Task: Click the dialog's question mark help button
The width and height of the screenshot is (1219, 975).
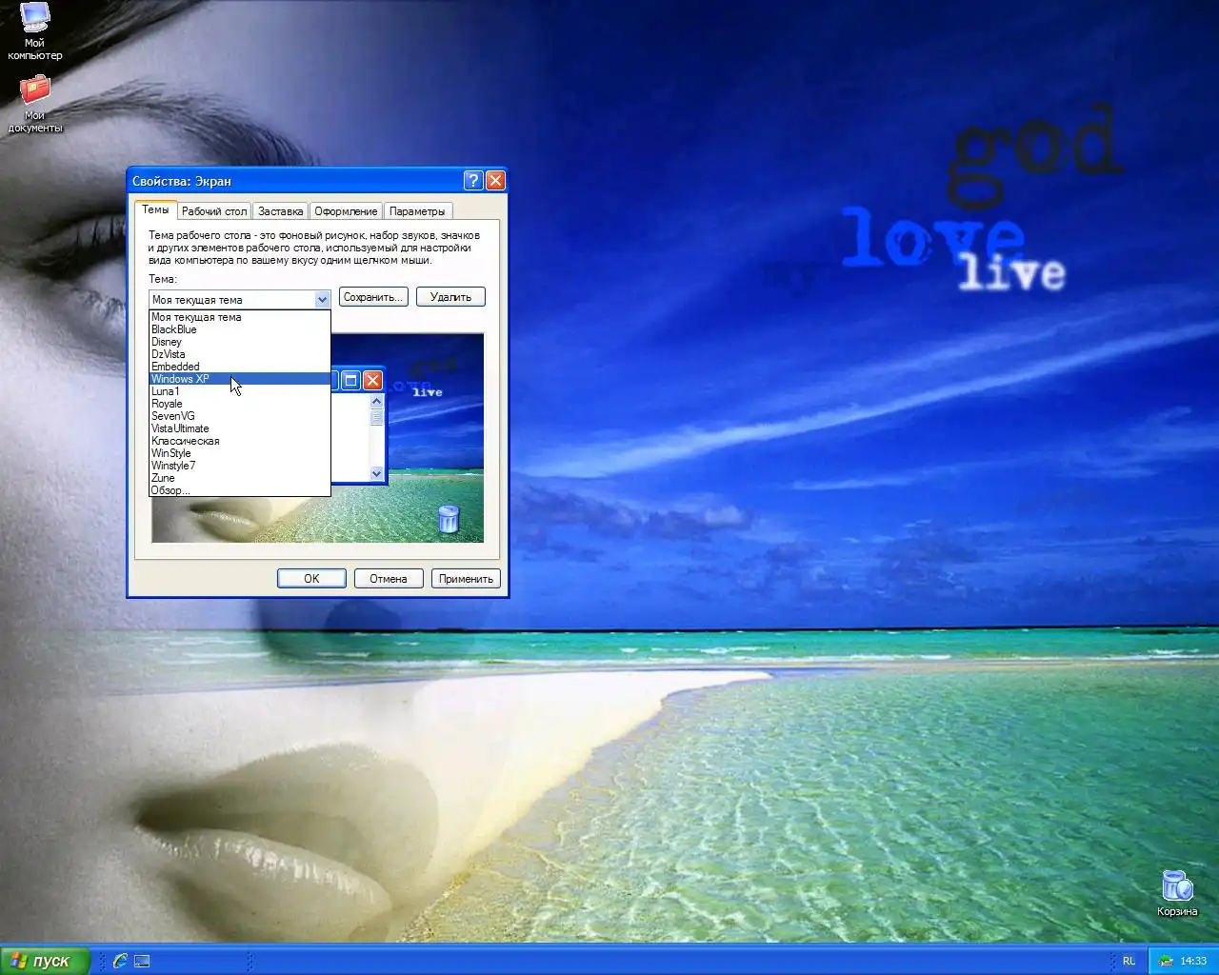Action: (x=473, y=181)
